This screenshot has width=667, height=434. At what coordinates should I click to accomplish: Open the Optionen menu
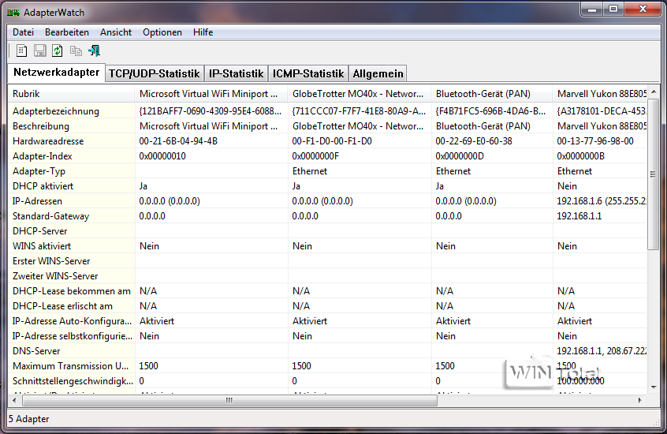162,32
